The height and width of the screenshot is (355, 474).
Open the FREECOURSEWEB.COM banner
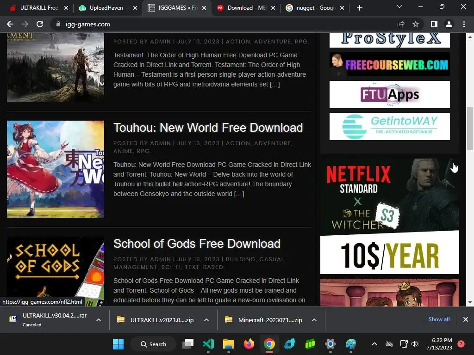[389, 64]
